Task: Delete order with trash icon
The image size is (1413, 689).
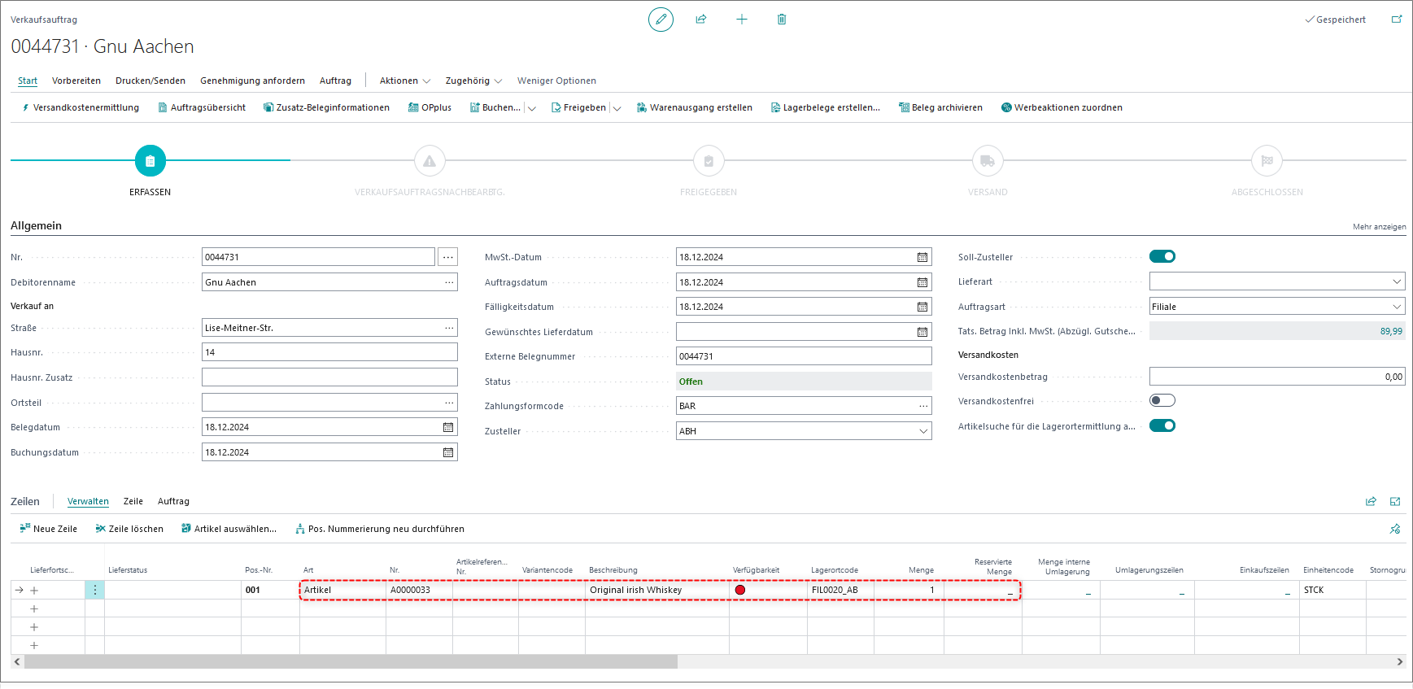Action: pyautogui.click(x=782, y=20)
